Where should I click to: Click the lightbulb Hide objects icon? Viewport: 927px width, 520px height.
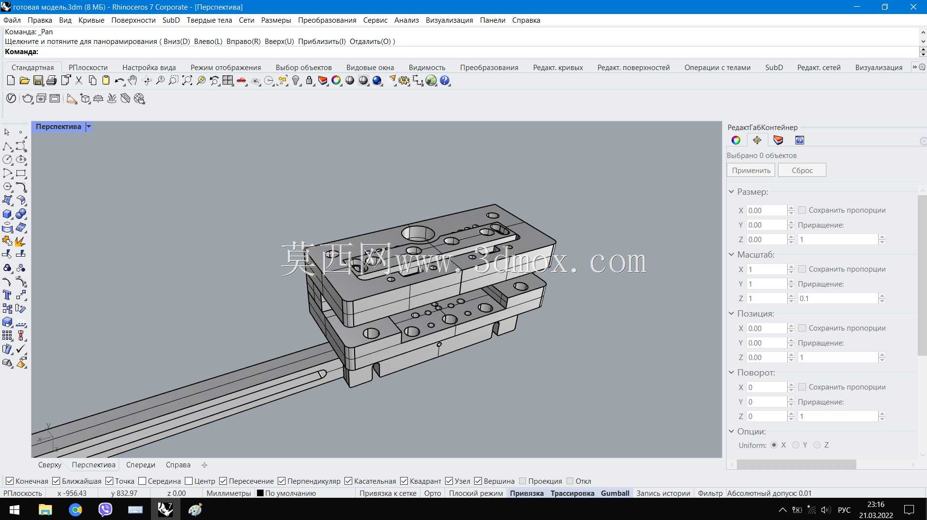(x=296, y=81)
